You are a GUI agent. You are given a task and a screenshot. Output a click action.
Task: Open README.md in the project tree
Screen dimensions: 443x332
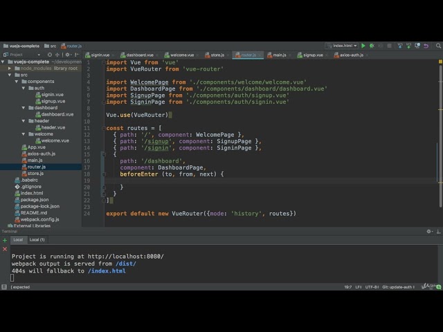point(30,213)
